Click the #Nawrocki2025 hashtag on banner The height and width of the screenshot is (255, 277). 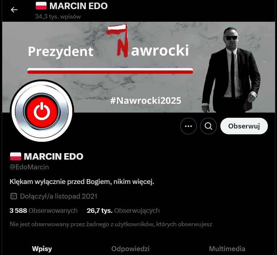tap(146, 101)
